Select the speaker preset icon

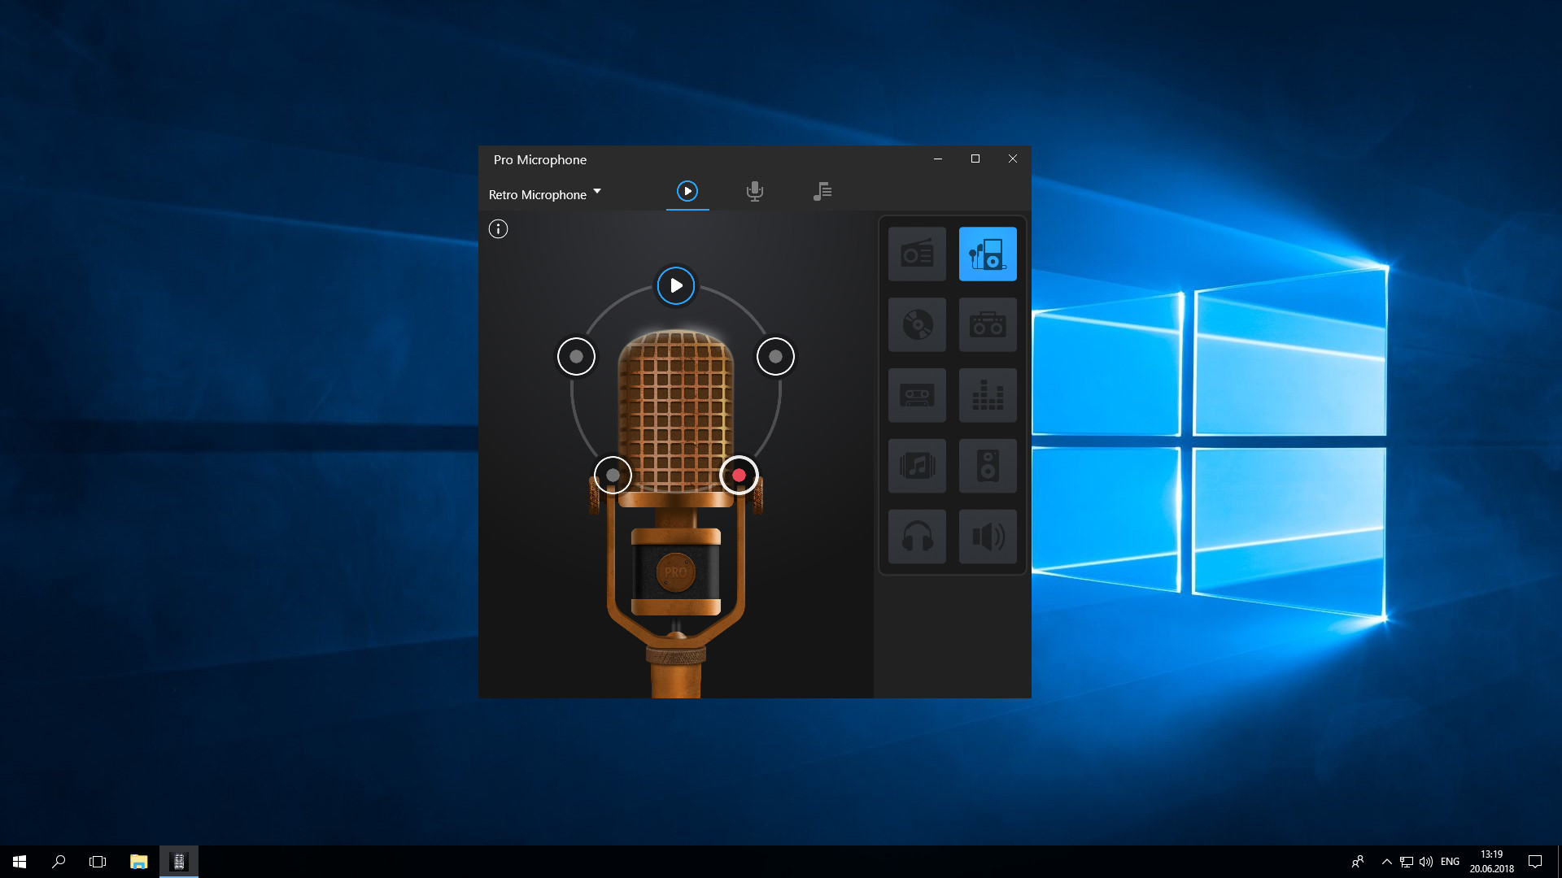[x=988, y=466]
